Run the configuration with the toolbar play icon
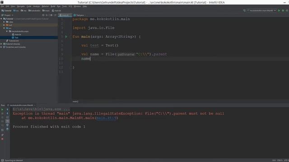Screen dimensions: 289x162 coord(279,11)
